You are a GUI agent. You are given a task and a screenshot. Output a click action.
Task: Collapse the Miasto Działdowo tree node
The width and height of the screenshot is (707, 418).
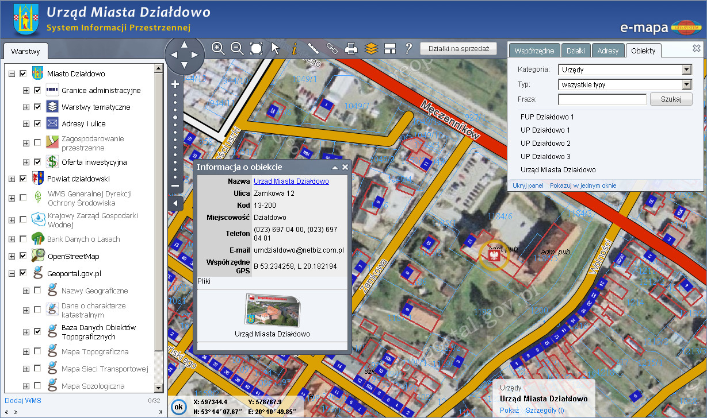pos(12,73)
